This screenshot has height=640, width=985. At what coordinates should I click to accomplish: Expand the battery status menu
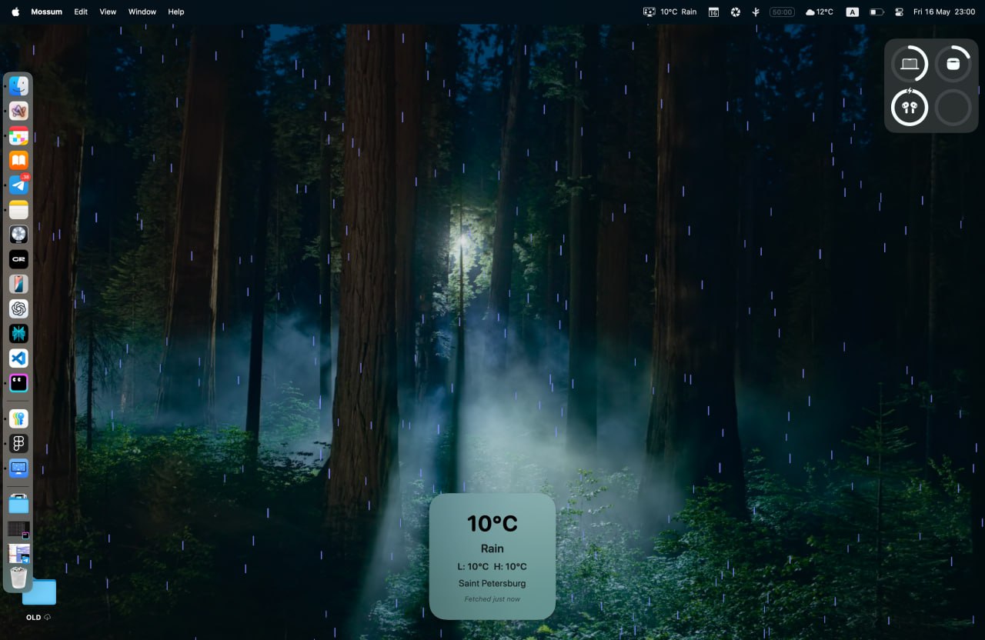pyautogui.click(x=876, y=12)
